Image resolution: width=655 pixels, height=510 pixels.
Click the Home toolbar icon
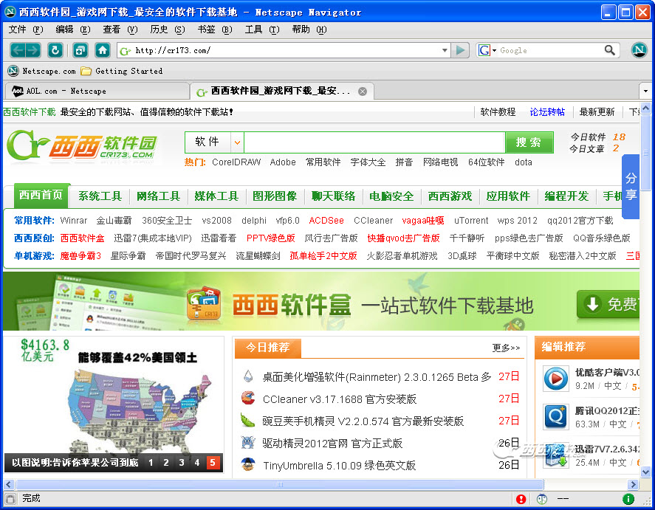(103, 50)
